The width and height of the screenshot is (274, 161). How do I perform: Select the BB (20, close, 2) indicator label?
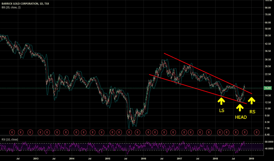pos(11,8)
